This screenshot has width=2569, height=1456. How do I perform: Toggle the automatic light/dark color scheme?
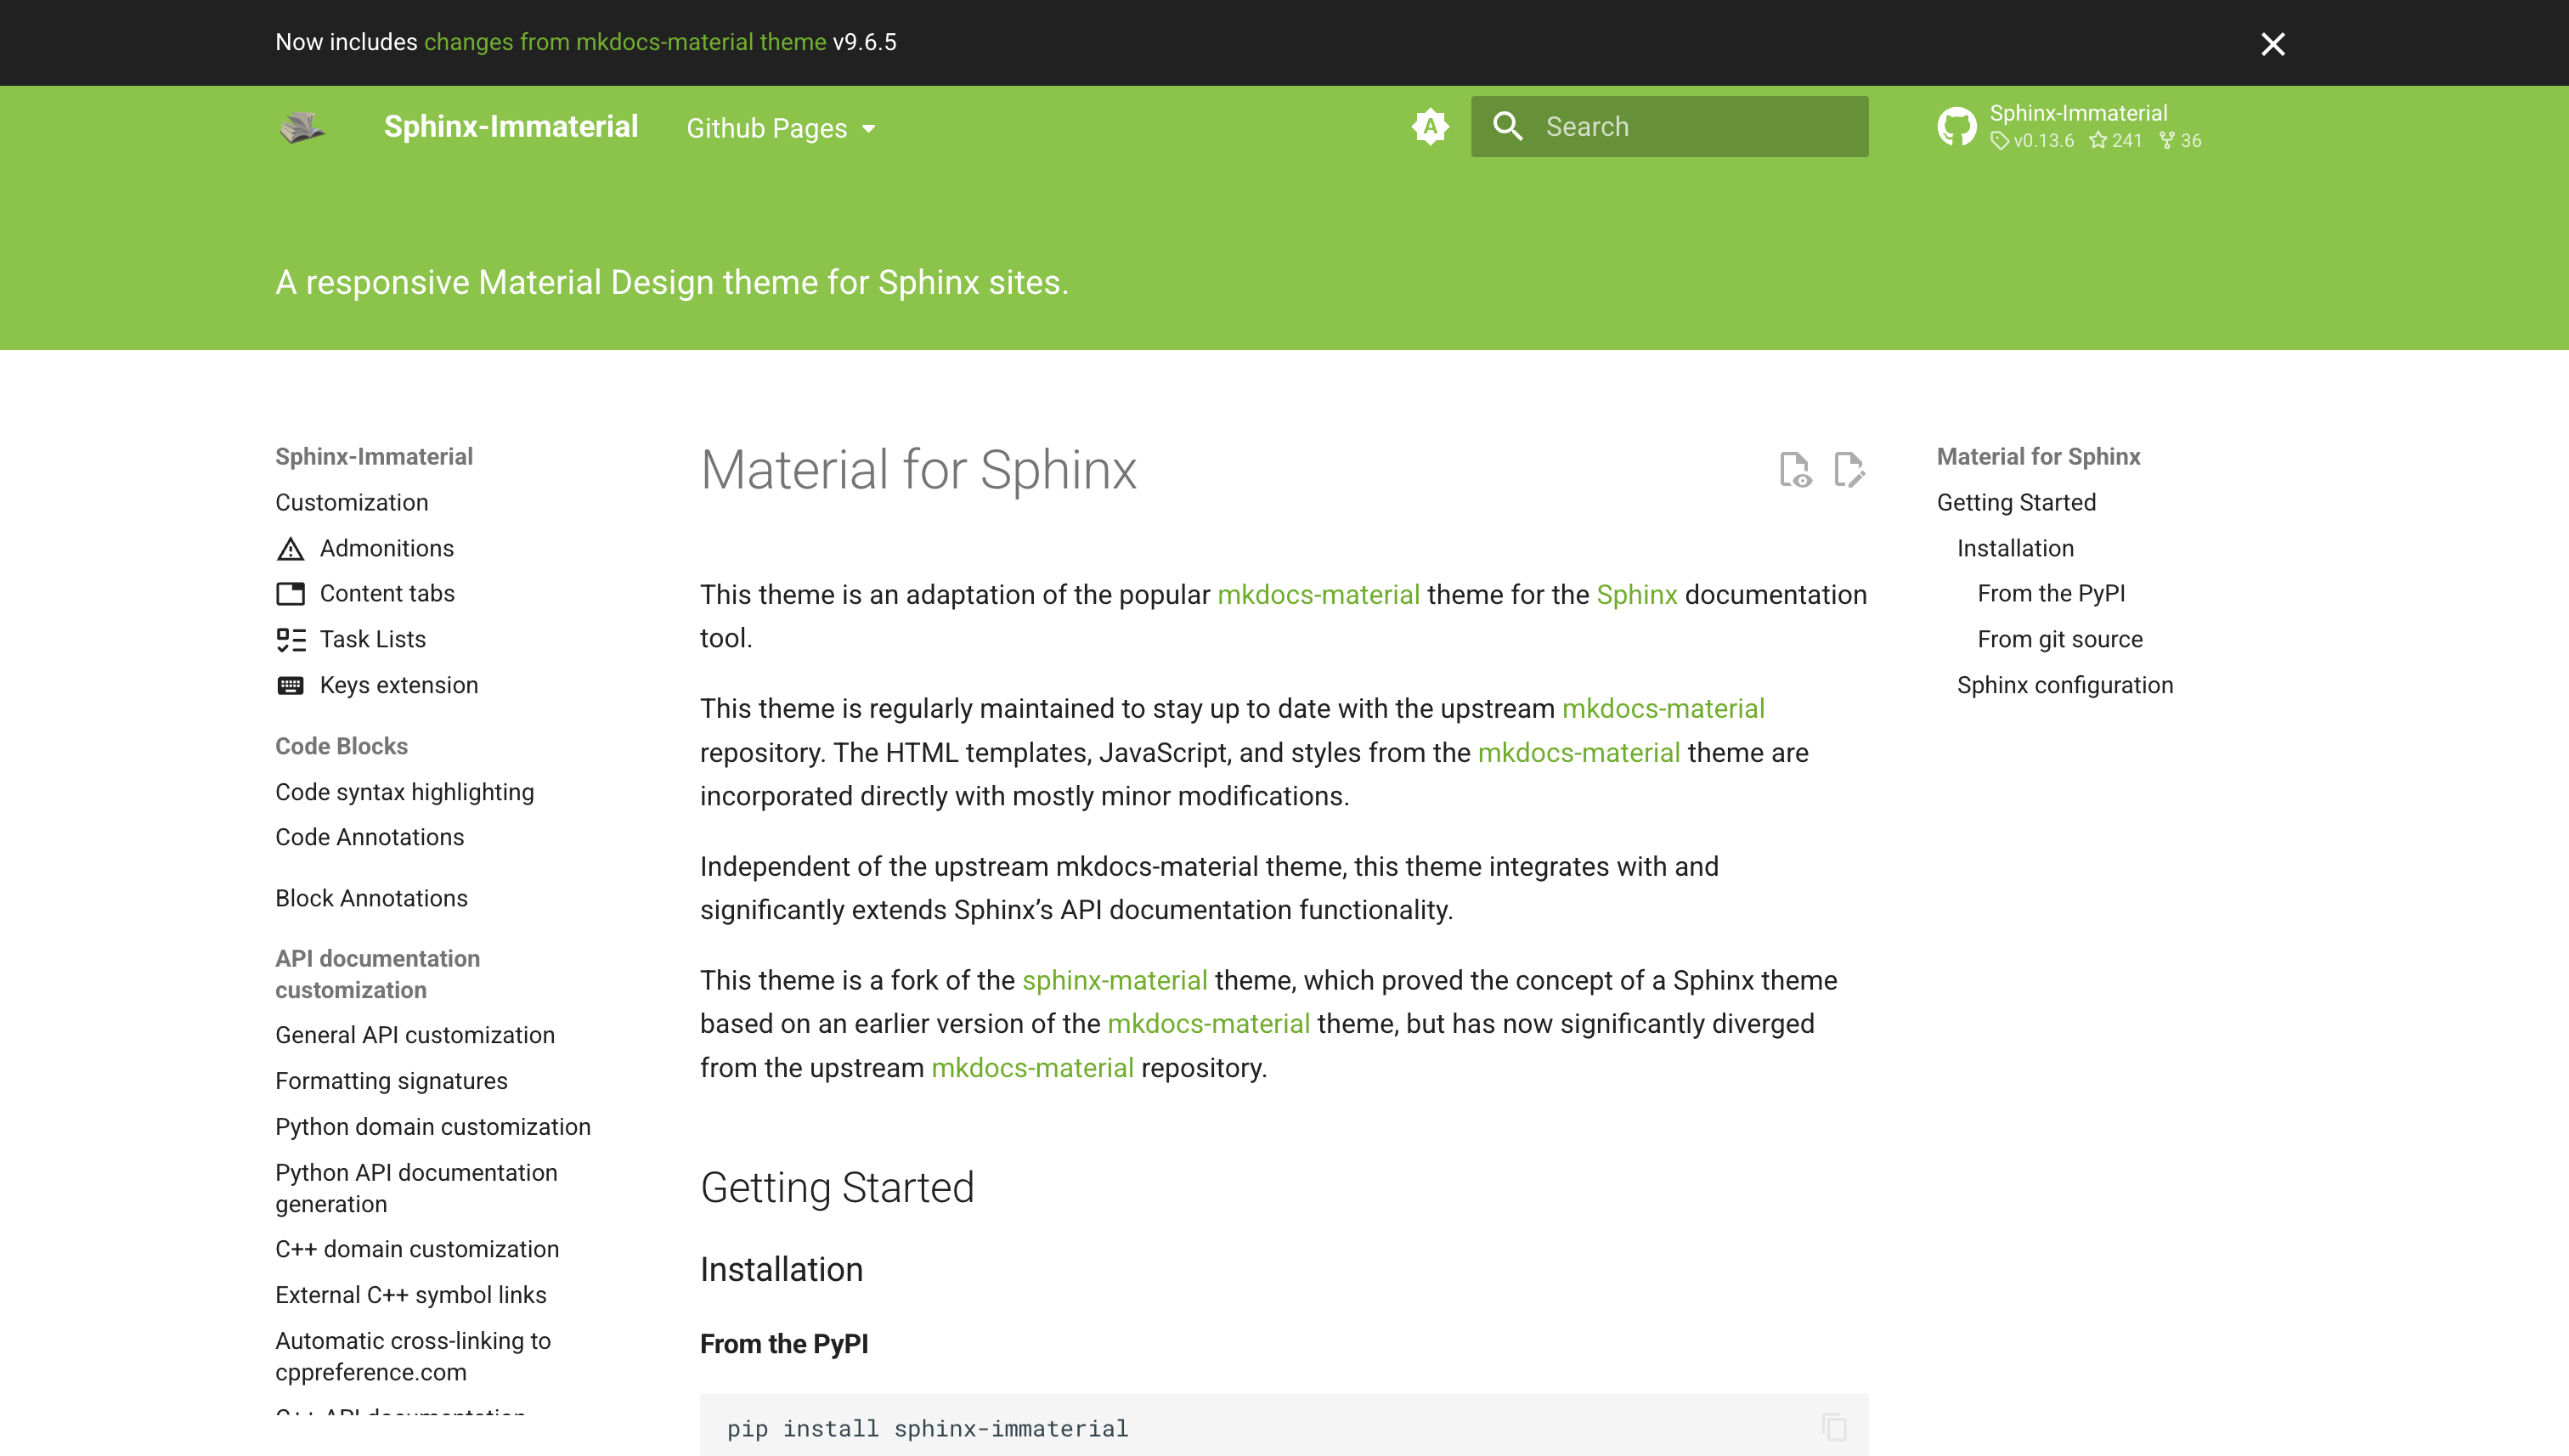coord(1430,127)
